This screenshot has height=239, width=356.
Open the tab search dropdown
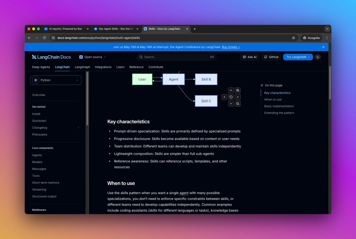327,29
